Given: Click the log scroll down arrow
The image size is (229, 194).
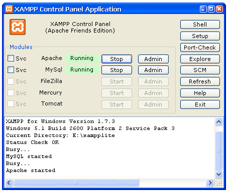Looking at the screenshot, I should 218,174.
